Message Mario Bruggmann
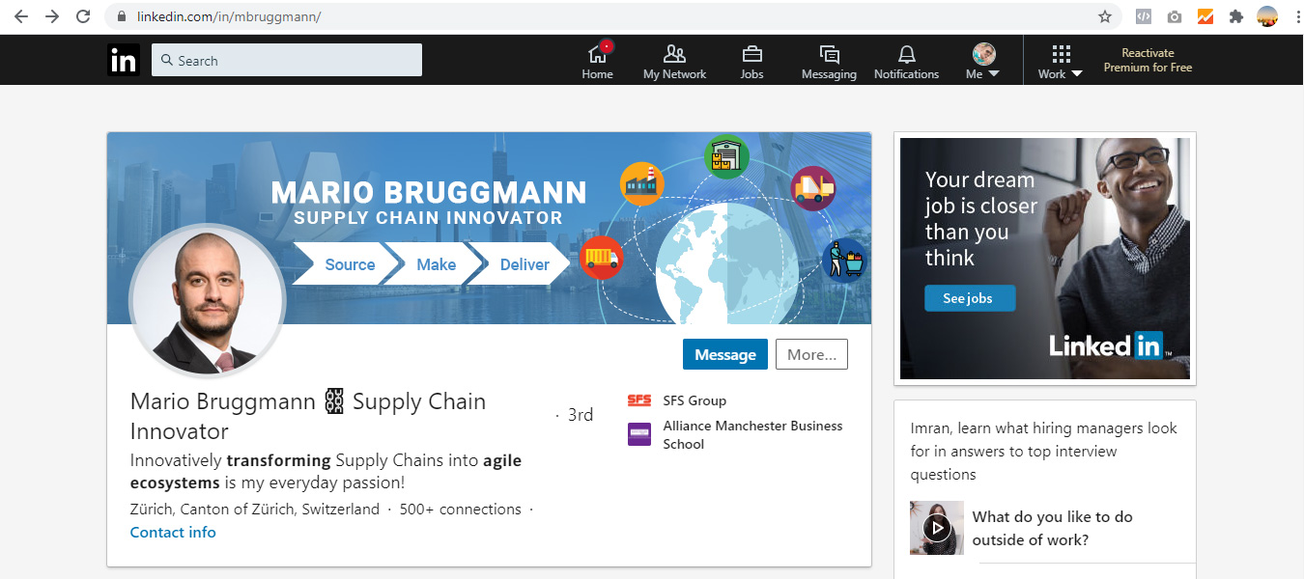1304x579 pixels. (725, 354)
